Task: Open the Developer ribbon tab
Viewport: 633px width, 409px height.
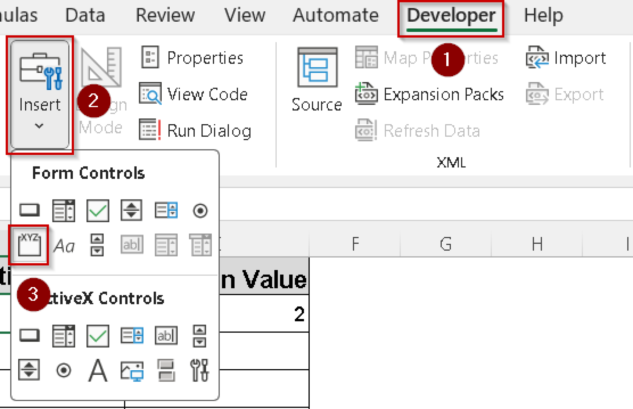Action: tap(451, 15)
